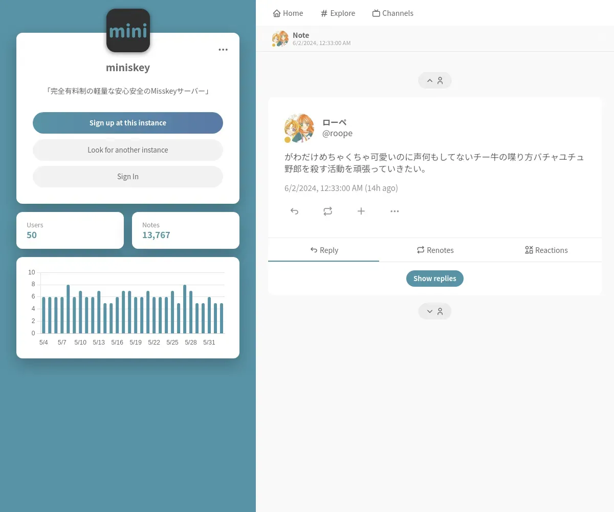Click the Sign In button
The width and height of the screenshot is (614, 512).
(128, 177)
